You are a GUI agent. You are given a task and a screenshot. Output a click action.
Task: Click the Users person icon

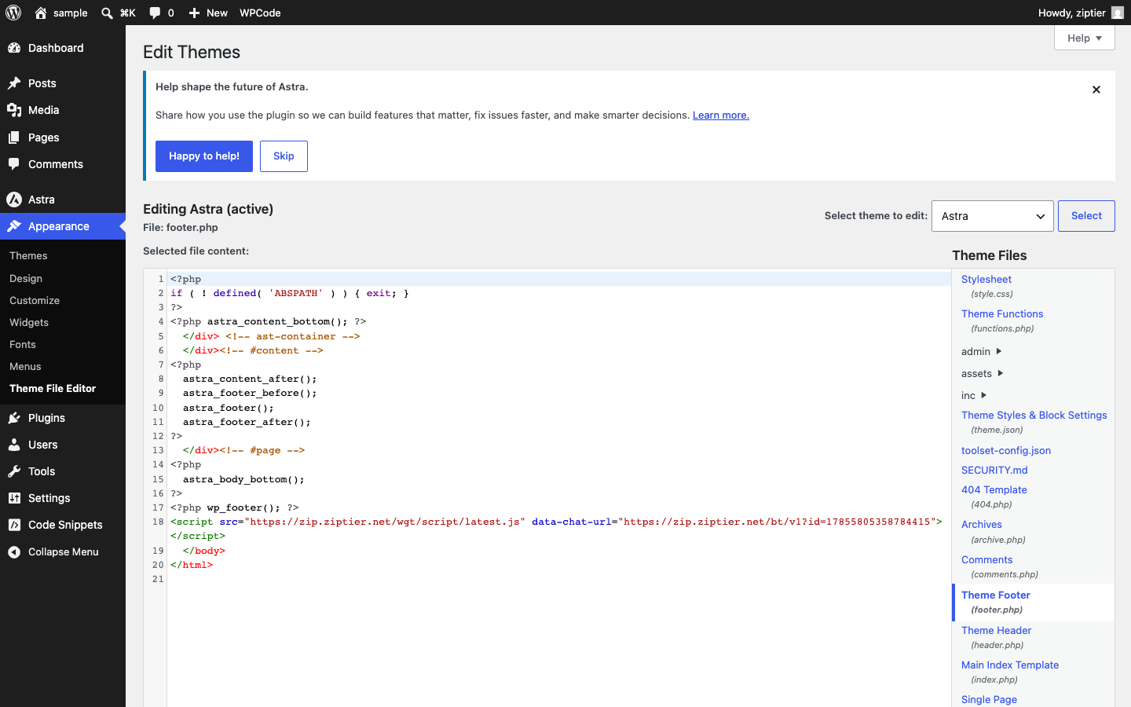coord(14,445)
